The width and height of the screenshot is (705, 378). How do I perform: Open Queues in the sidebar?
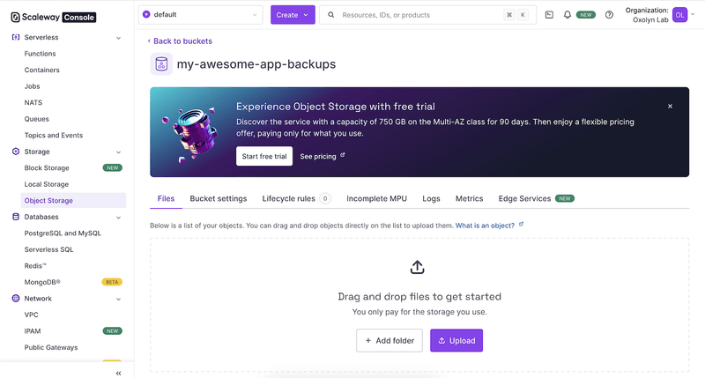pyautogui.click(x=36, y=119)
